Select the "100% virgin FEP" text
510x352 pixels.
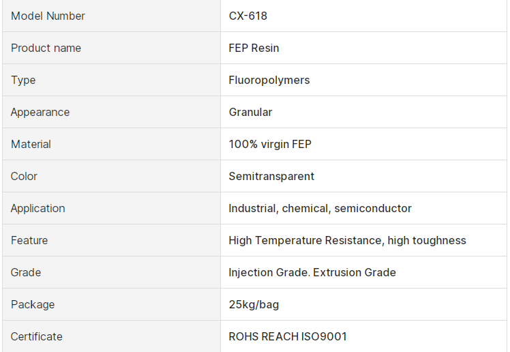pyautogui.click(x=270, y=144)
